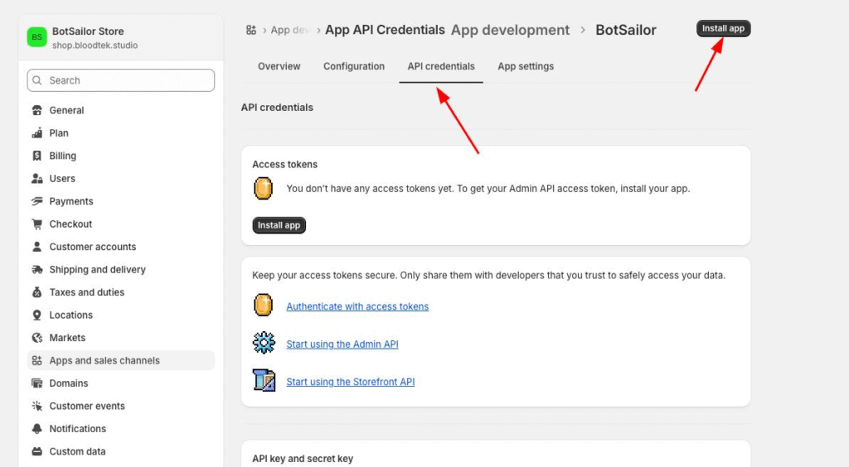
Task: Open Notifications settings
Action: click(121, 428)
